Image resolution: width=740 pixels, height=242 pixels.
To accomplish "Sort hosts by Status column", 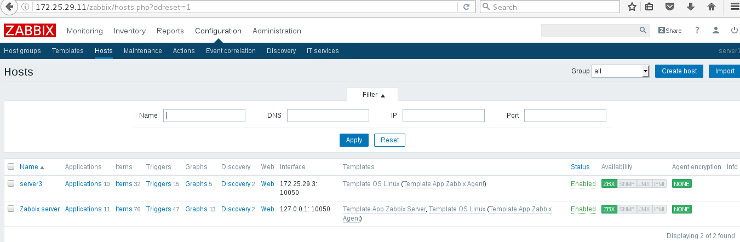I will pyautogui.click(x=580, y=167).
